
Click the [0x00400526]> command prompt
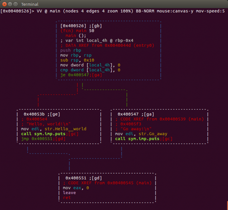click(17, 11)
